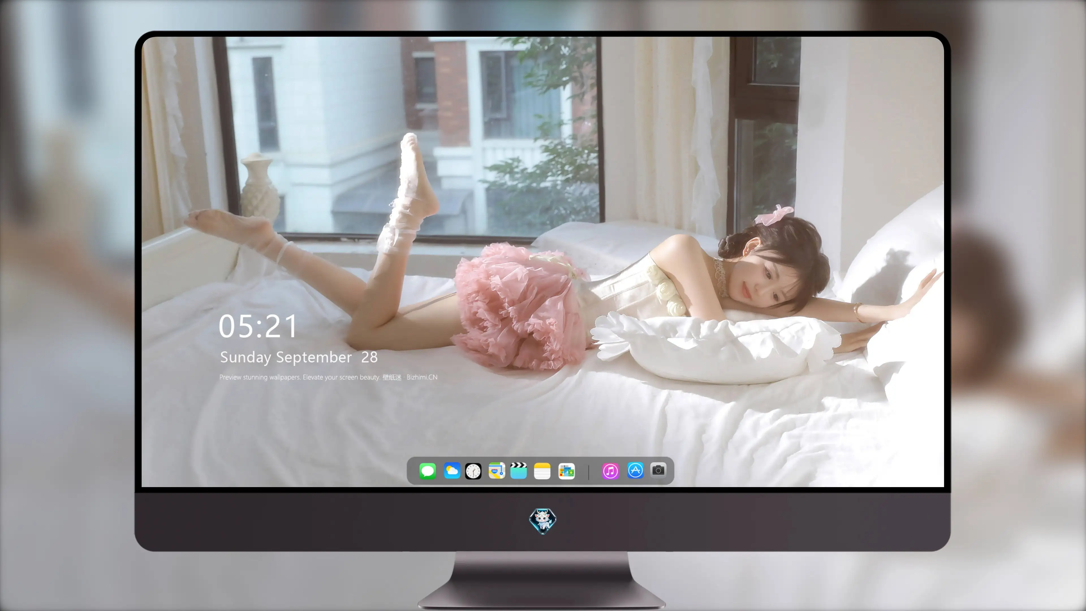The width and height of the screenshot is (1086, 611).
Task: Launch the Videos clapperboard app
Action: click(x=519, y=471)
